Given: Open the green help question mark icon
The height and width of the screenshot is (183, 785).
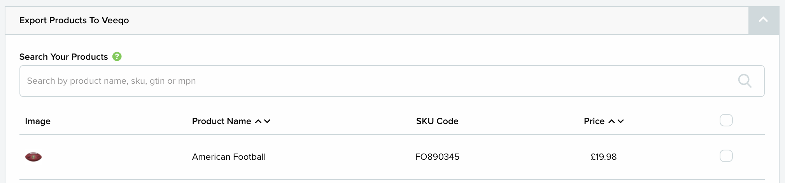Looking at the screenshot, I should pyautogui.click(x=117, y=57).
